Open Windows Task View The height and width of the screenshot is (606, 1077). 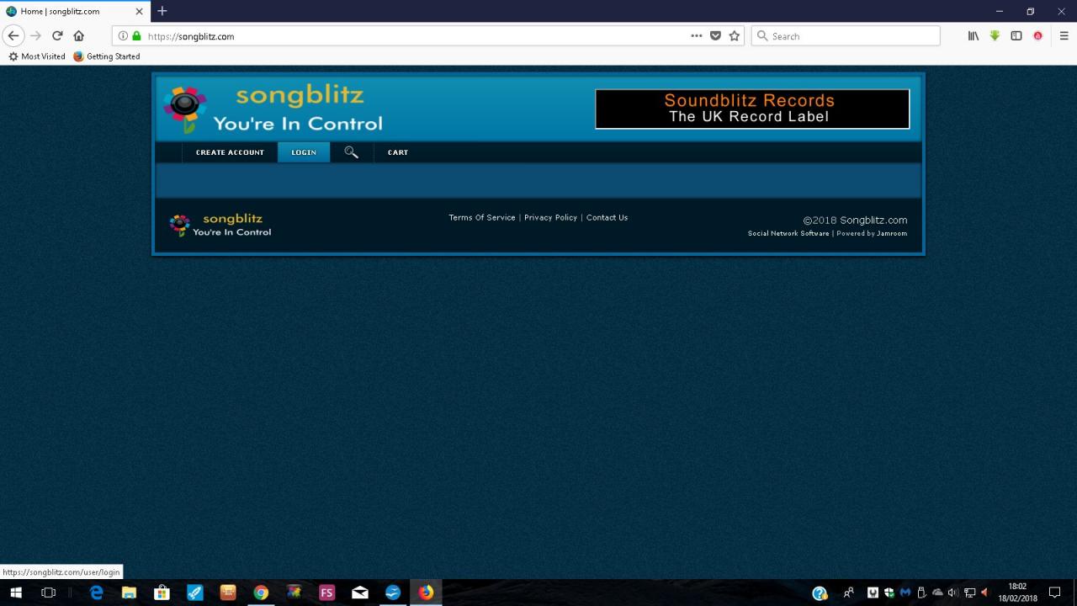[49, 593]
